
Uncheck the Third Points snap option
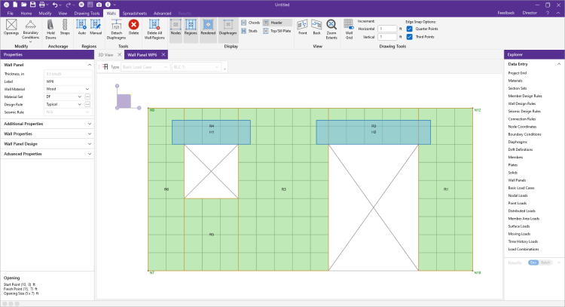410,36
